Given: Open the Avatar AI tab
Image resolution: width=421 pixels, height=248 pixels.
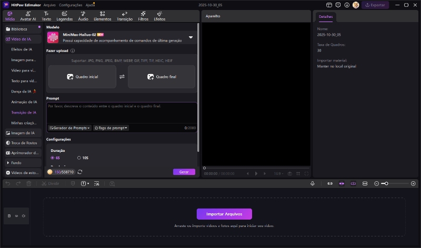Looking at the screenshot, I should tap(28, 16).
